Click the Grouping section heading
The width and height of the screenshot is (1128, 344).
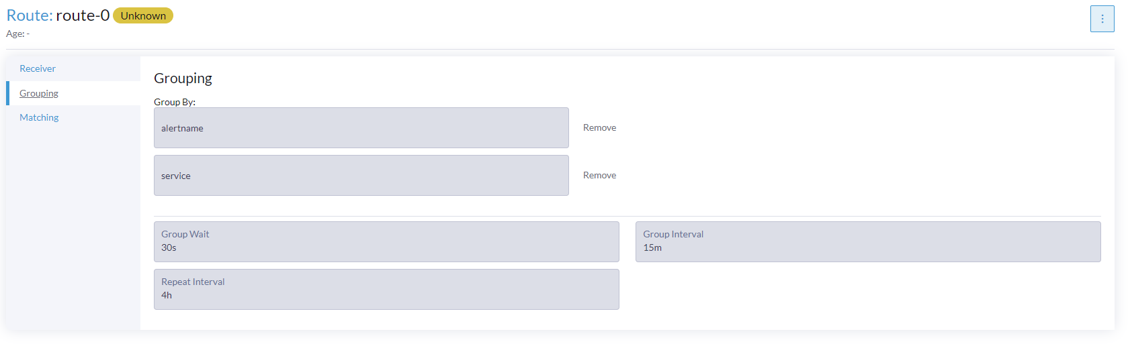[x=183, y=78]
